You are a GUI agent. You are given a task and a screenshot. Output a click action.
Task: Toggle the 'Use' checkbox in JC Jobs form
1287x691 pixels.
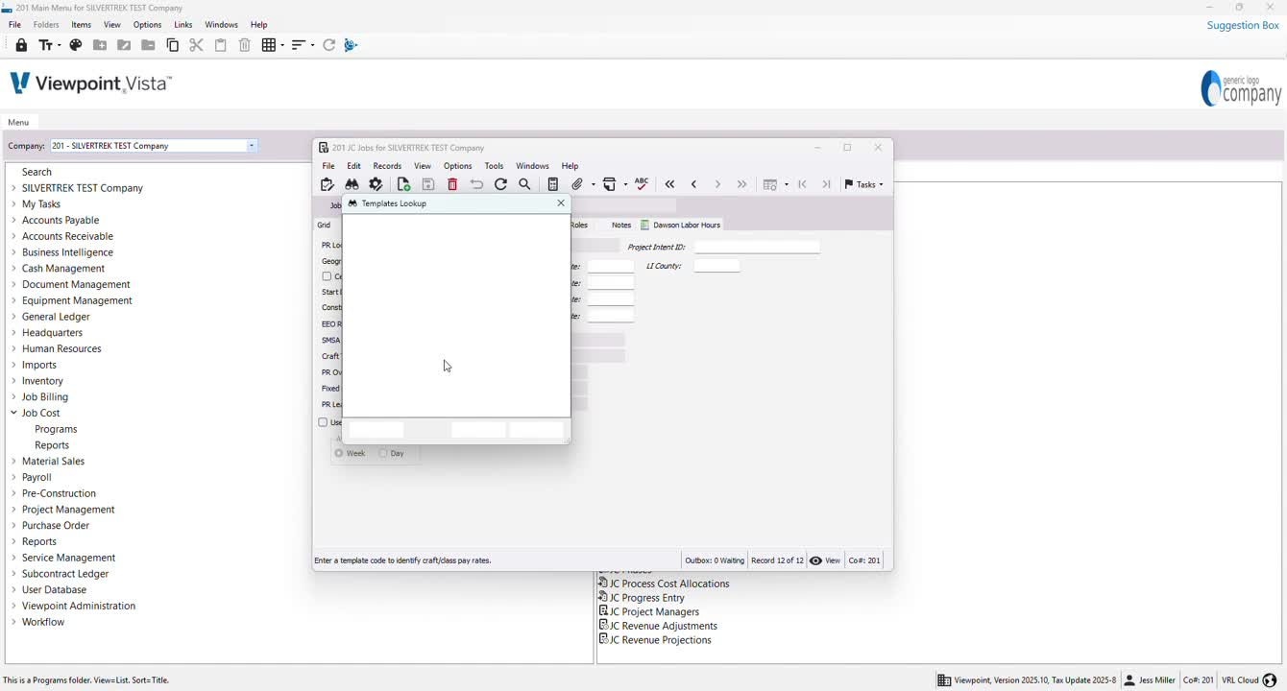(x=323, y=422)
